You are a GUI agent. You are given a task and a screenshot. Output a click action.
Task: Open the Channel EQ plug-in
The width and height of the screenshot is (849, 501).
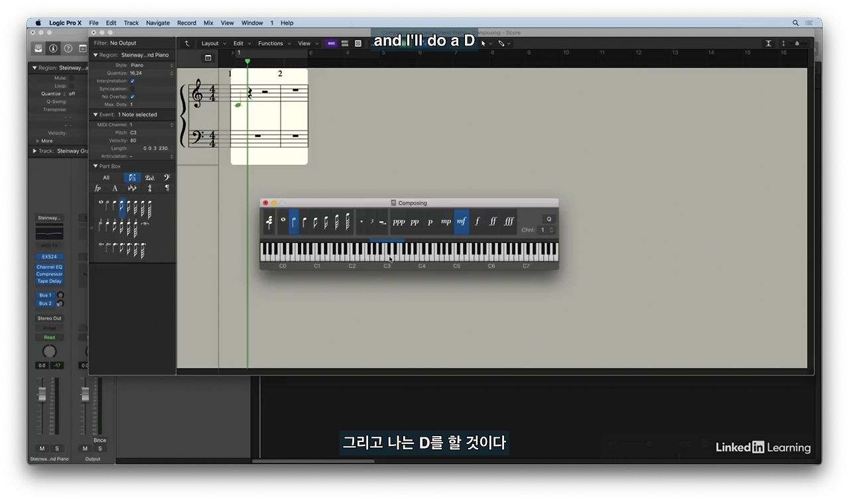click(x=50, y=267)
